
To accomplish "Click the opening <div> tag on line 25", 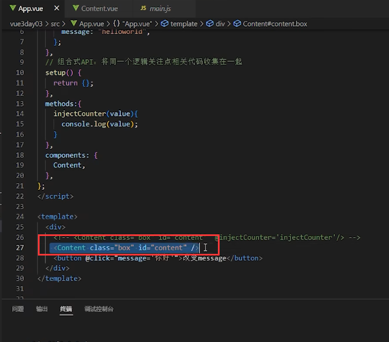I will coord(55,227).
